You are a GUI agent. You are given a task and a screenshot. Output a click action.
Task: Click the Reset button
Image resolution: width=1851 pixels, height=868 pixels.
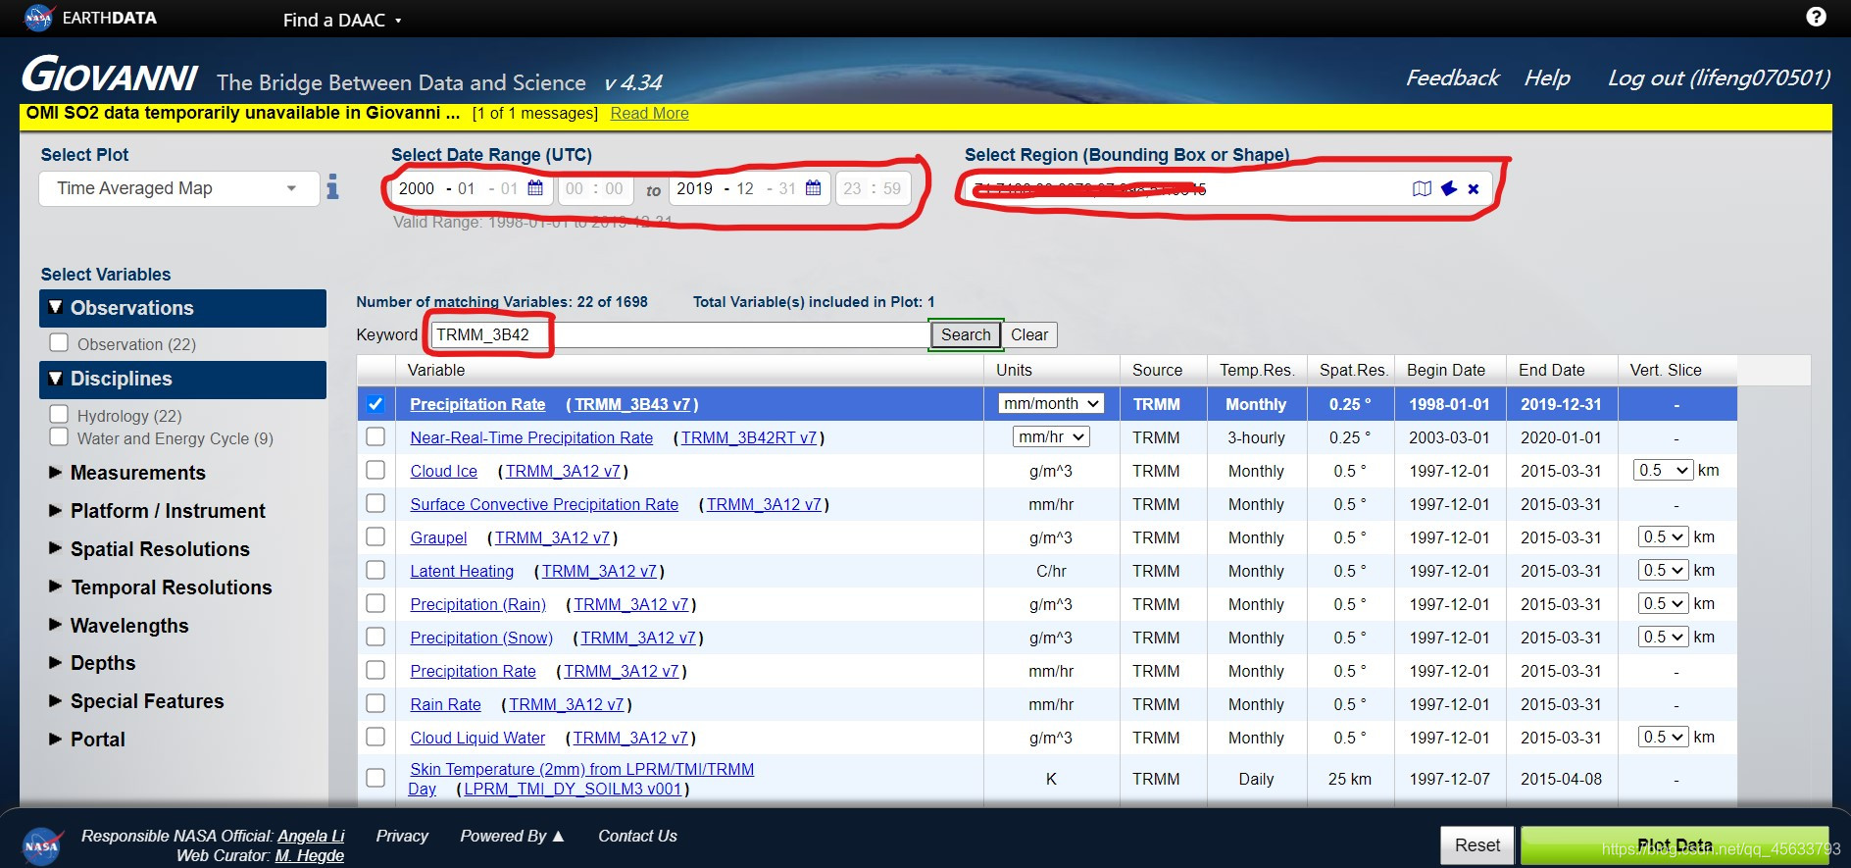point(1476,845)
